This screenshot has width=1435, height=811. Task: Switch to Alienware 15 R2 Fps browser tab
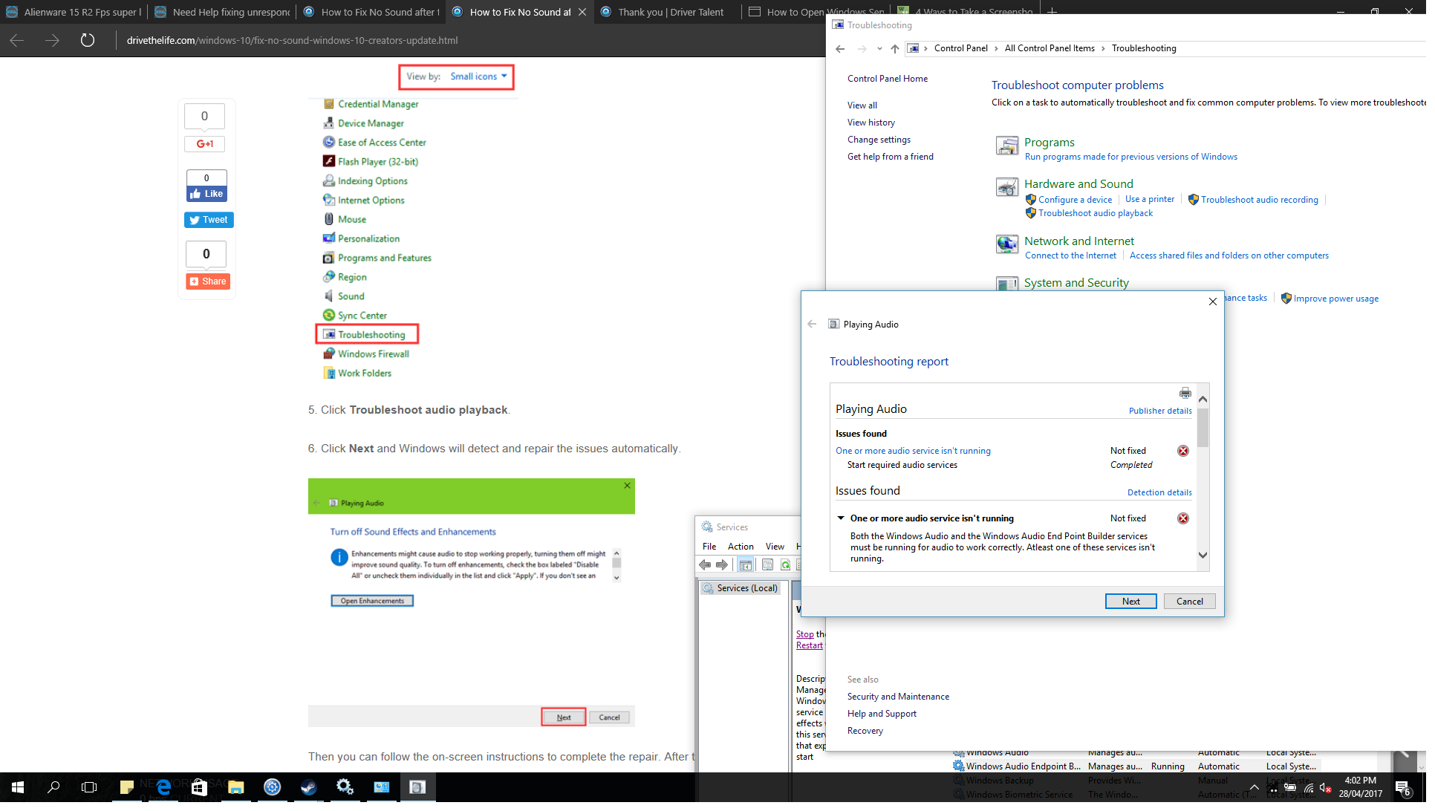75,12
